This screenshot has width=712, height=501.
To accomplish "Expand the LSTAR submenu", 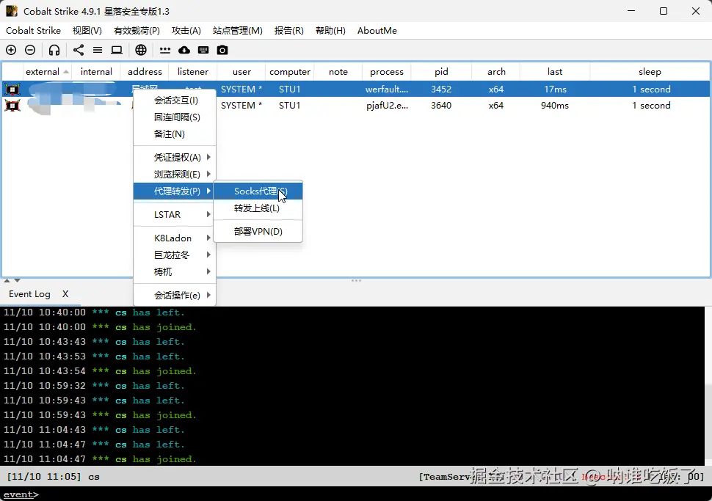I will 175,214.
